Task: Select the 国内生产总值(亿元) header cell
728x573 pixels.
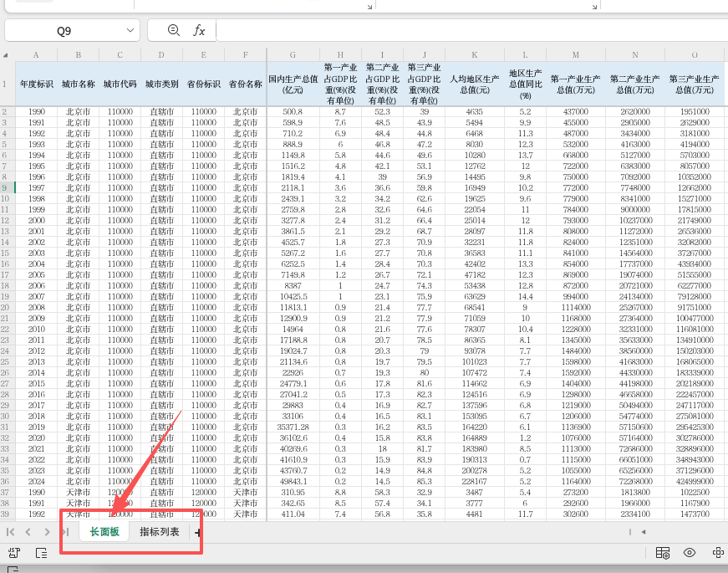Action: tap(293, 84)
